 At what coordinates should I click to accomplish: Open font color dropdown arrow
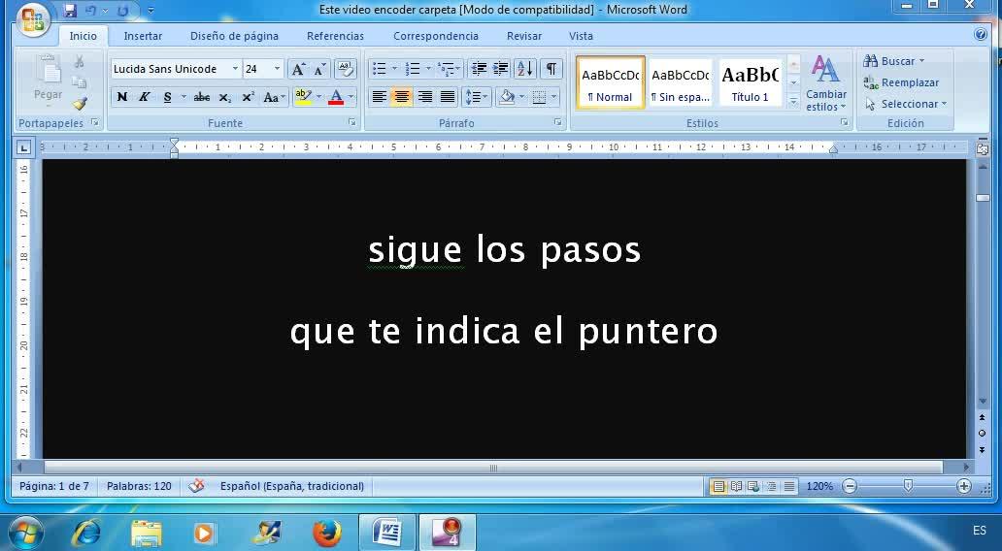pos(351,97)
